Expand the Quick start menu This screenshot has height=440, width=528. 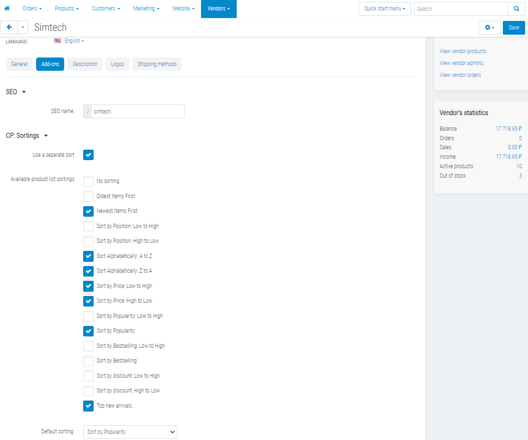click(384, 9)
